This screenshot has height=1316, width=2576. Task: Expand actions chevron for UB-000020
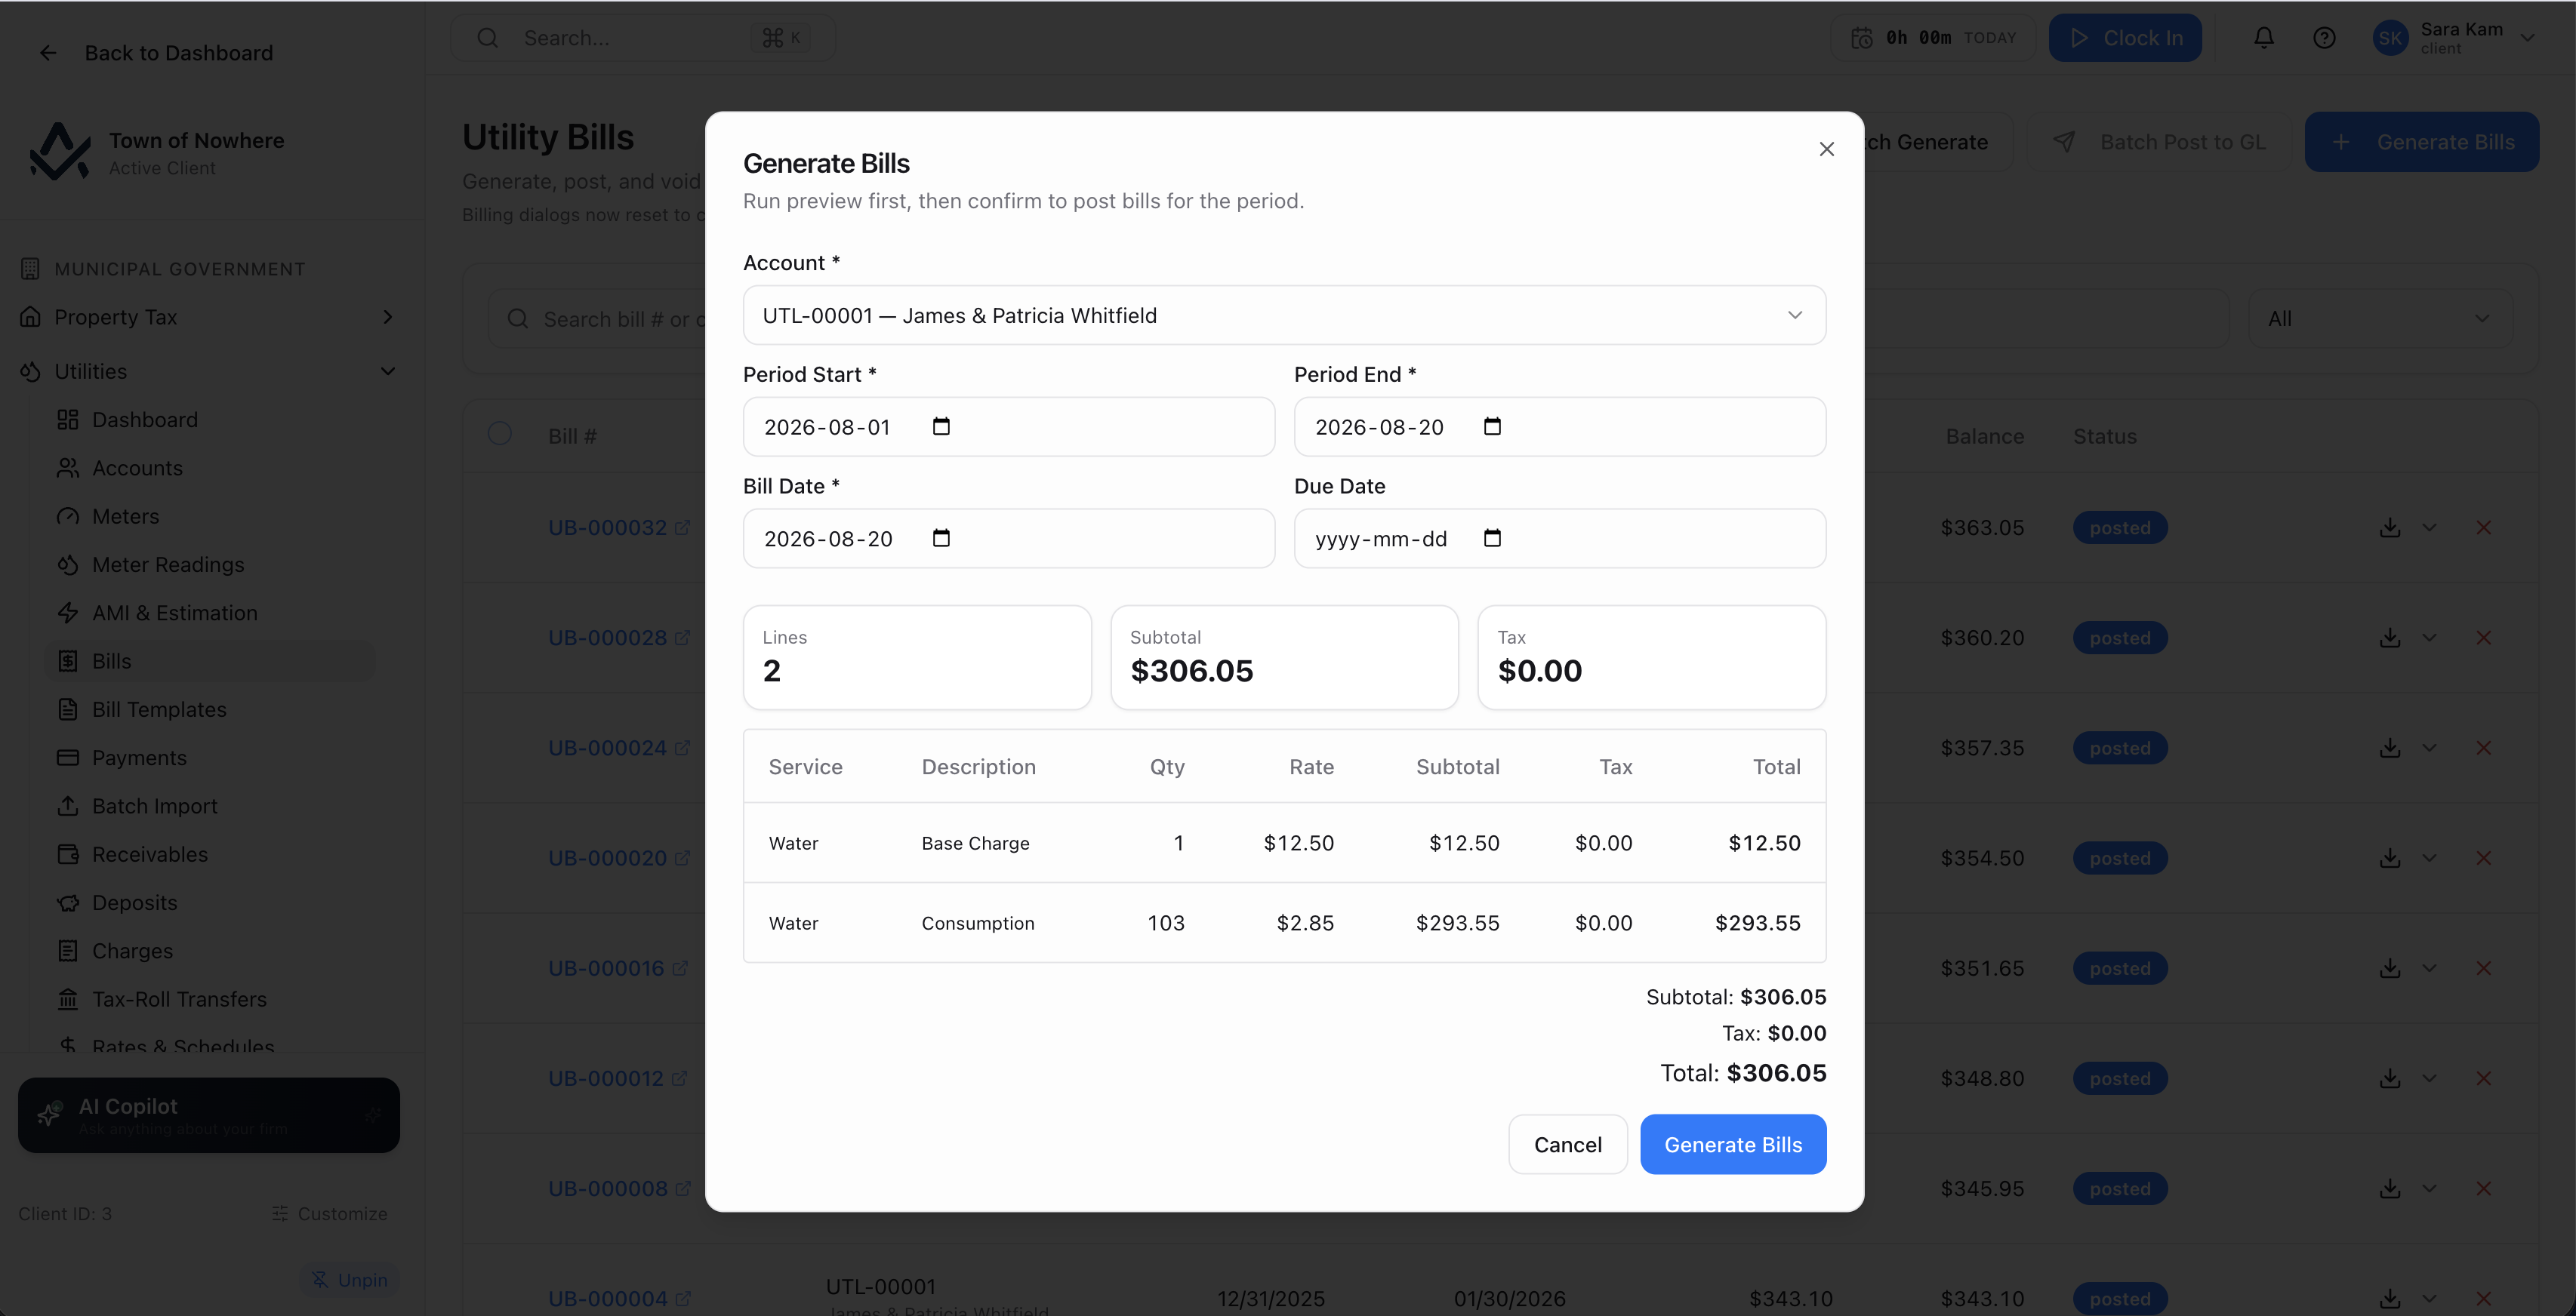[x=2430, y=859]
